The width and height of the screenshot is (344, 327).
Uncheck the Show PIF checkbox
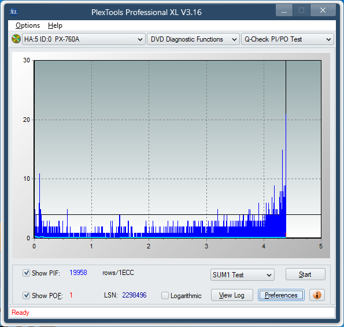click(x=27, y=273)
